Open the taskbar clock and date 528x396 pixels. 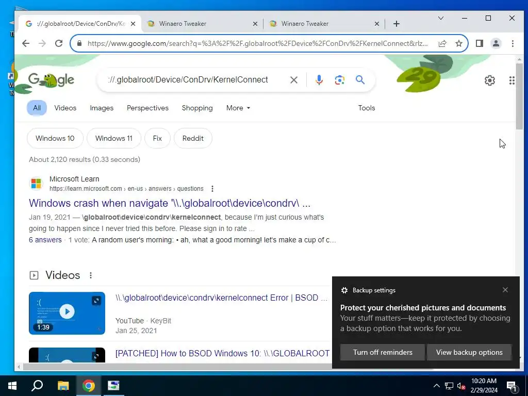tap(484, 386)
